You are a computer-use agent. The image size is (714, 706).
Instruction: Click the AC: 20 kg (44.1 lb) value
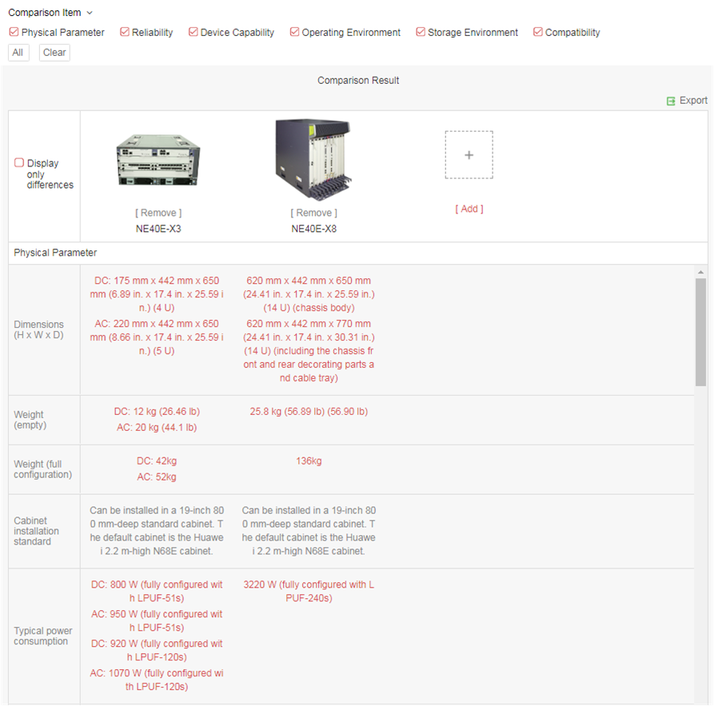[x=157, y=427]
